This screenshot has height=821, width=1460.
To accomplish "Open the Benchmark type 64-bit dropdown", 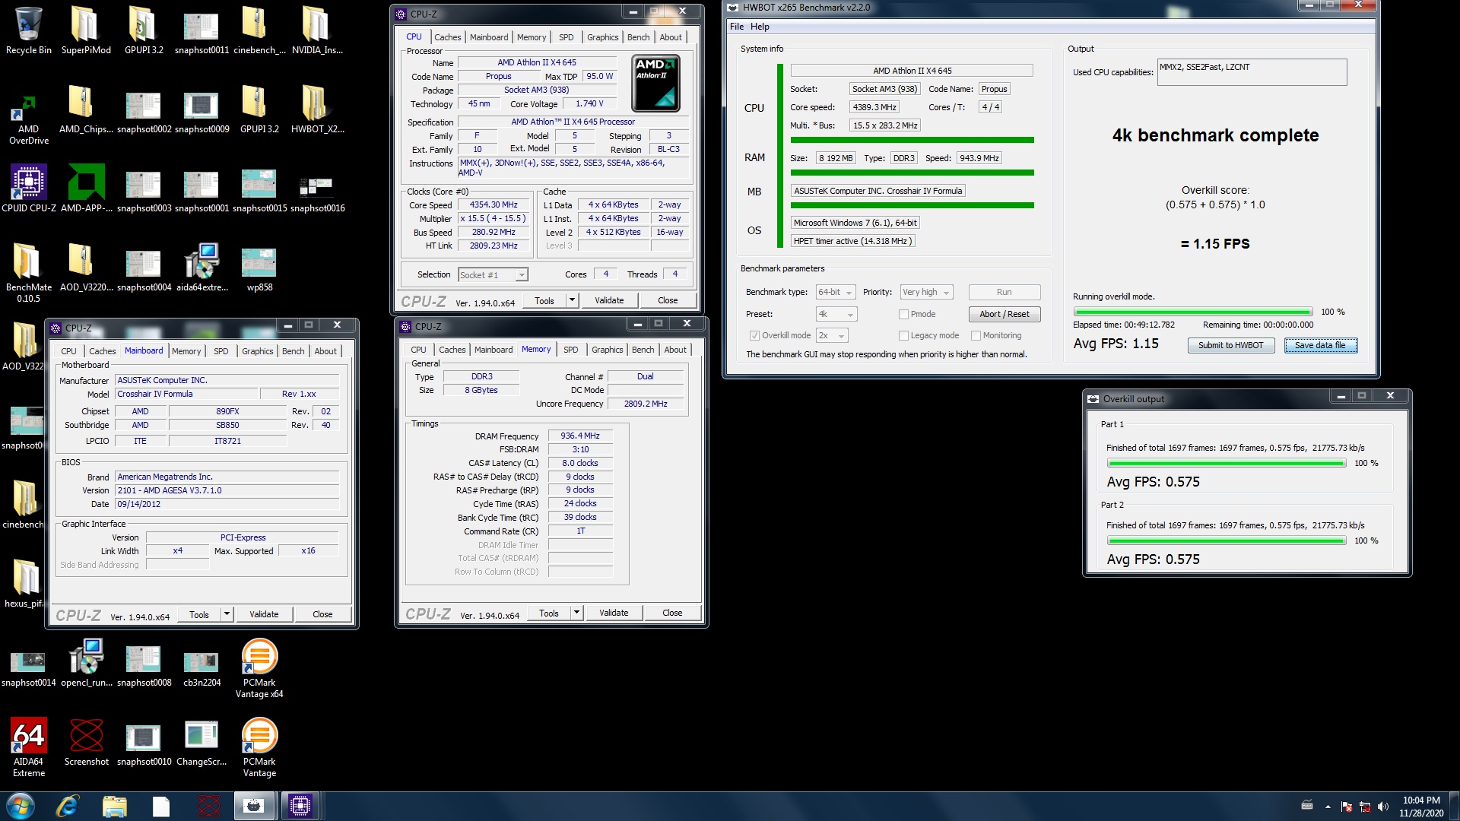I will point(836,292).
